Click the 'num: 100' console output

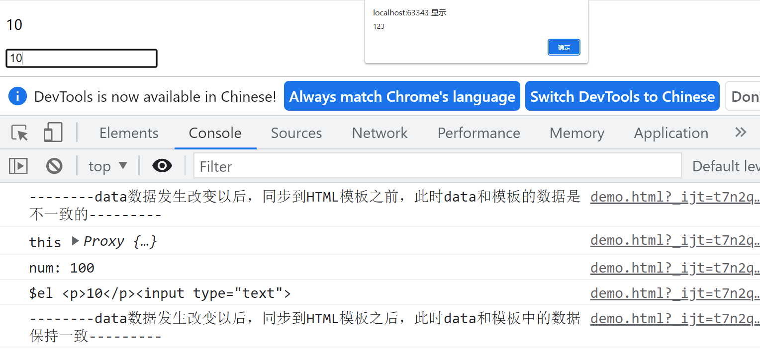click(x=62, y=268)
